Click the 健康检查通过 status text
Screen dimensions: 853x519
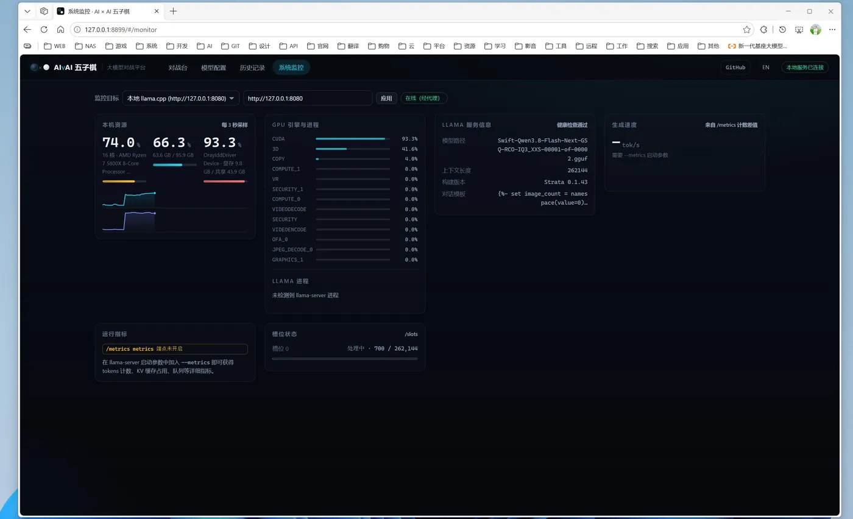[572, 125]
